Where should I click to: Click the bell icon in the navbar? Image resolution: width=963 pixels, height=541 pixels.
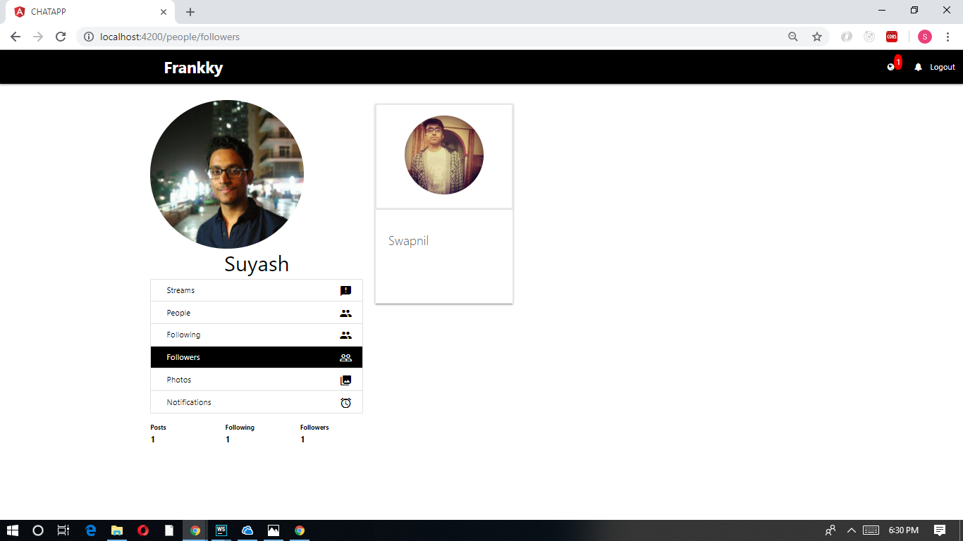(917, 66)
